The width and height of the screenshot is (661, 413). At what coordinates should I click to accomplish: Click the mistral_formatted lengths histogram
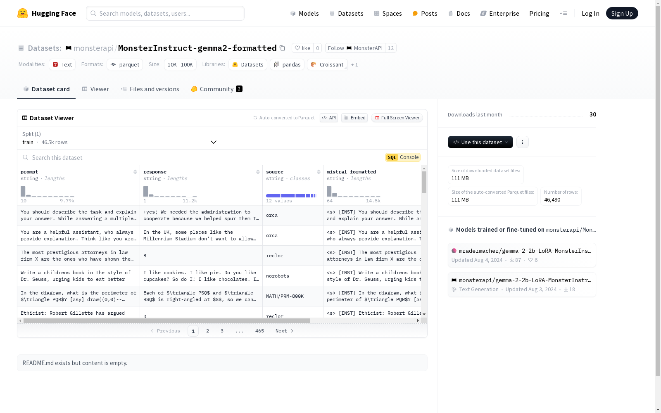tap(354, 191)
